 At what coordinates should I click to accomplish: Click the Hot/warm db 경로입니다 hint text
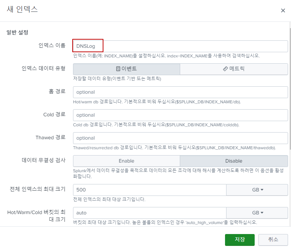point(157,102)
